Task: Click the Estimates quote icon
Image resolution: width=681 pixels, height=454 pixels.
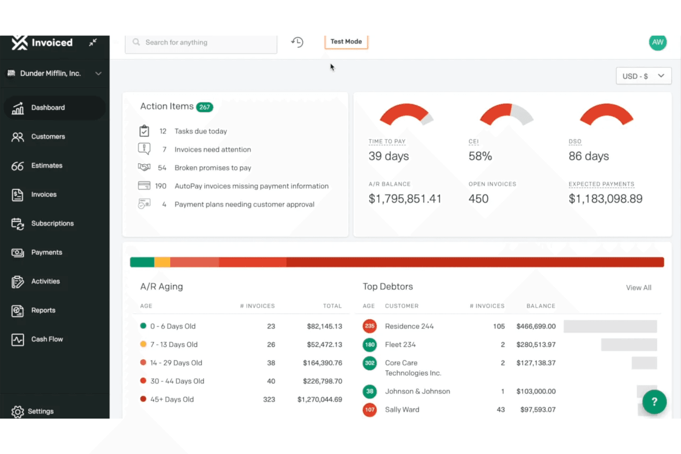Action: 17,166
